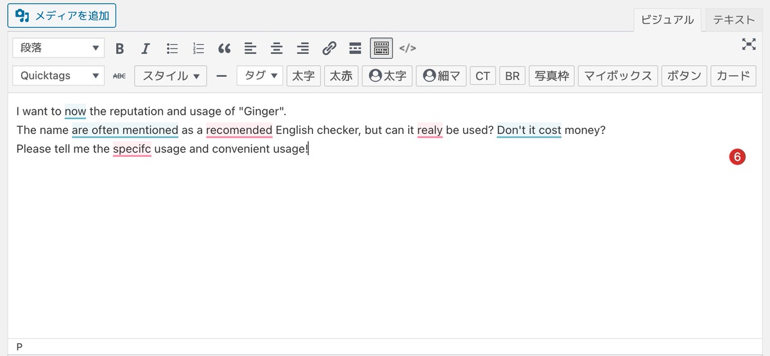Click the CT button
This screenshot has height=356, width=770.
[x=483, y=76]
